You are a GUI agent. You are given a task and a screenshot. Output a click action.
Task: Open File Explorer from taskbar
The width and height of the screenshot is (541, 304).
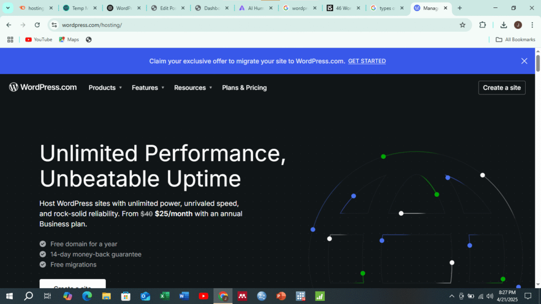coord(106,296)
